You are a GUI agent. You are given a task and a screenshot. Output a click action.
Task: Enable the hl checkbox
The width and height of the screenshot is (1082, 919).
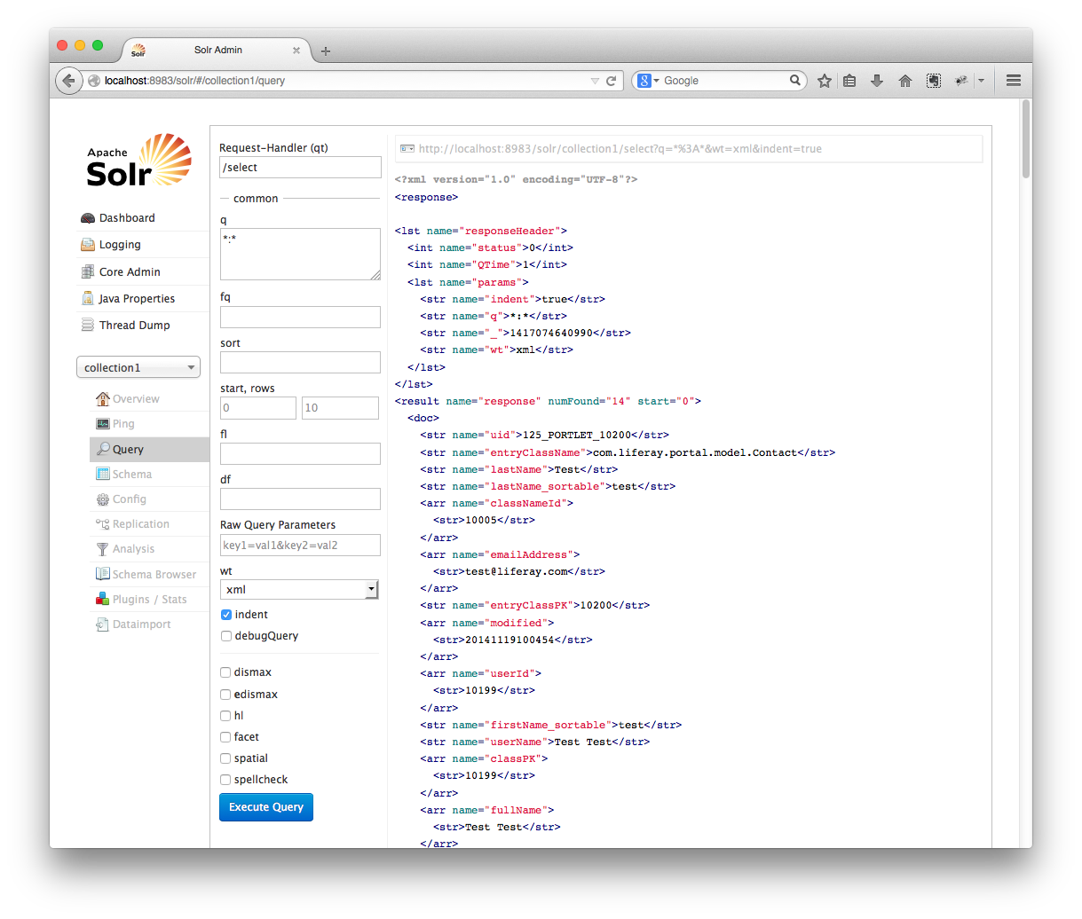click(x=225, y=716)
